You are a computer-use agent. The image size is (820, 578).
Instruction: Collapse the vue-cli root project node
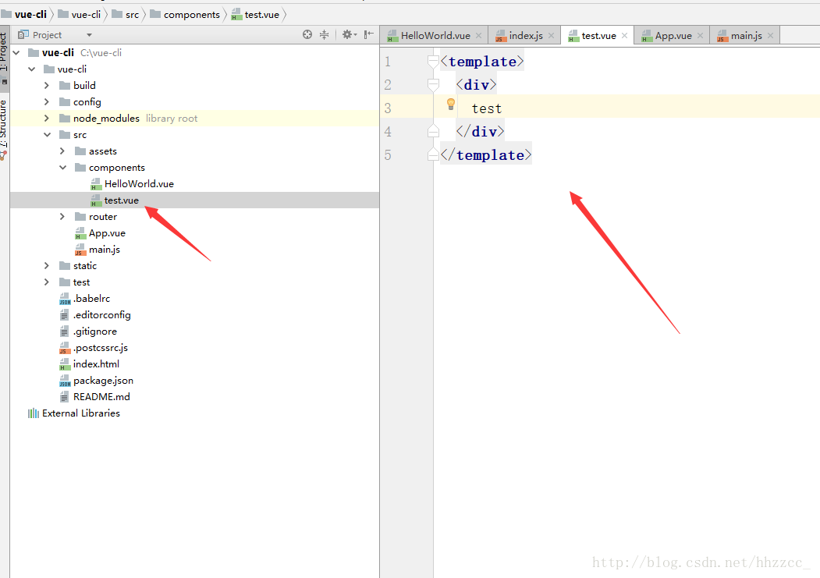tap(16, 53)
